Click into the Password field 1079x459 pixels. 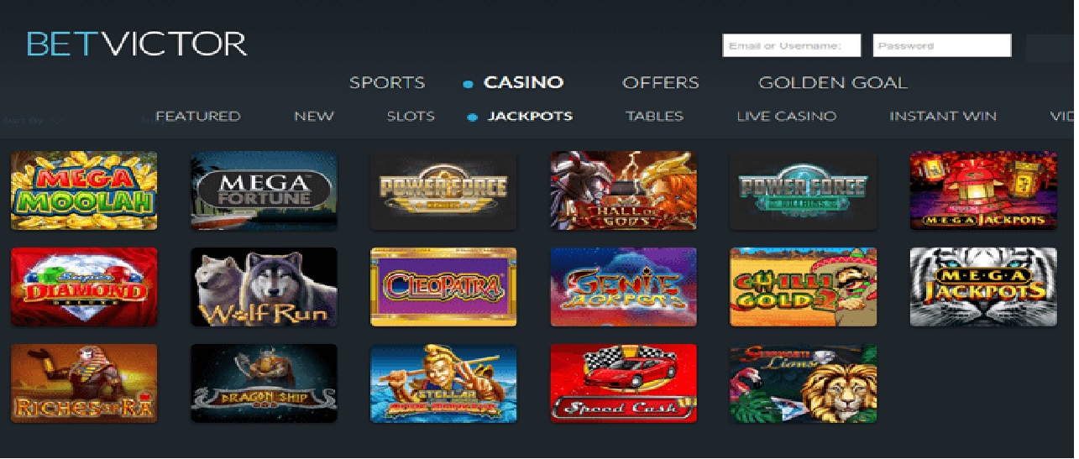coord(942,45)
